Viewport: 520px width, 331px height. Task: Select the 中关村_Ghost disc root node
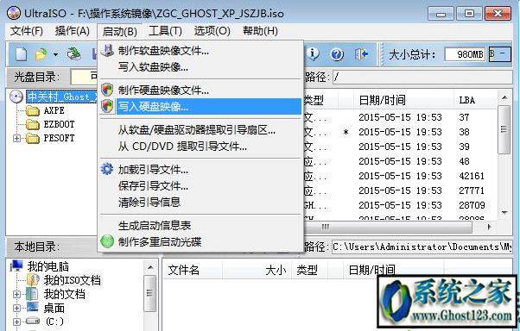tap(62, 97)
